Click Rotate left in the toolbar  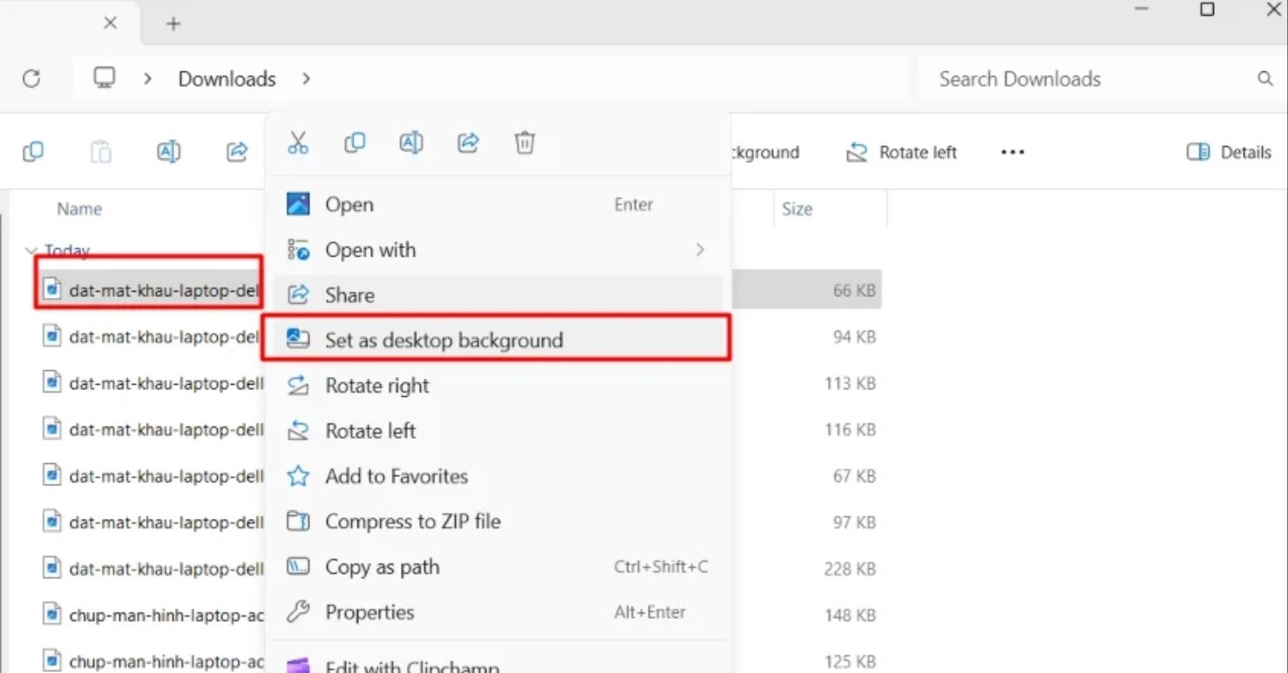[x=902, y=152]
